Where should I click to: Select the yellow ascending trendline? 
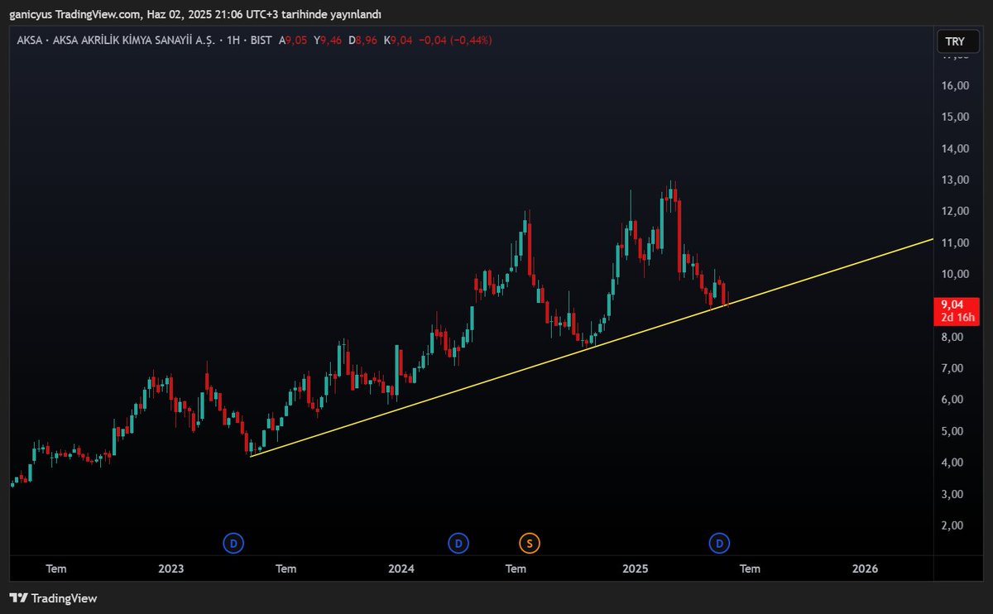point(592,348)
